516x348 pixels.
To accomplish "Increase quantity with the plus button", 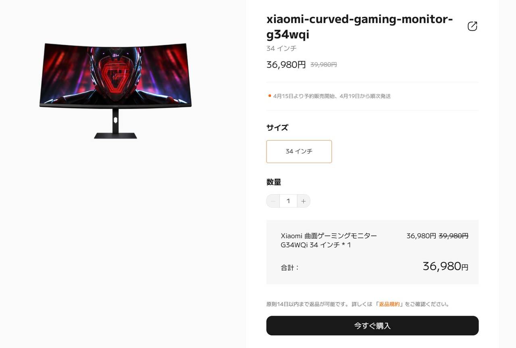I will pos(304,201).
